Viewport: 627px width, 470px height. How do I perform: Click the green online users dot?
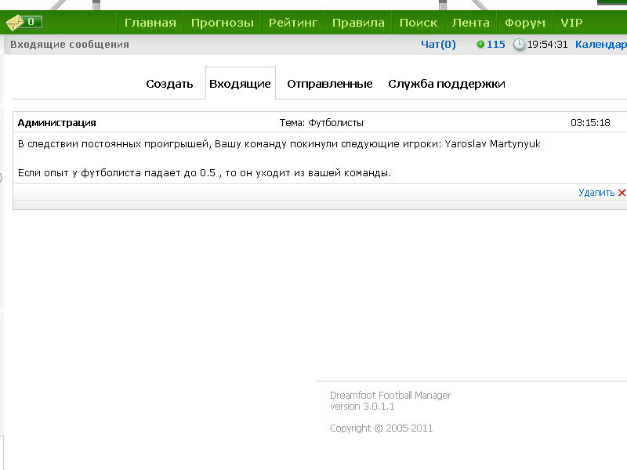pyautogui.click(x=480, y=44)
